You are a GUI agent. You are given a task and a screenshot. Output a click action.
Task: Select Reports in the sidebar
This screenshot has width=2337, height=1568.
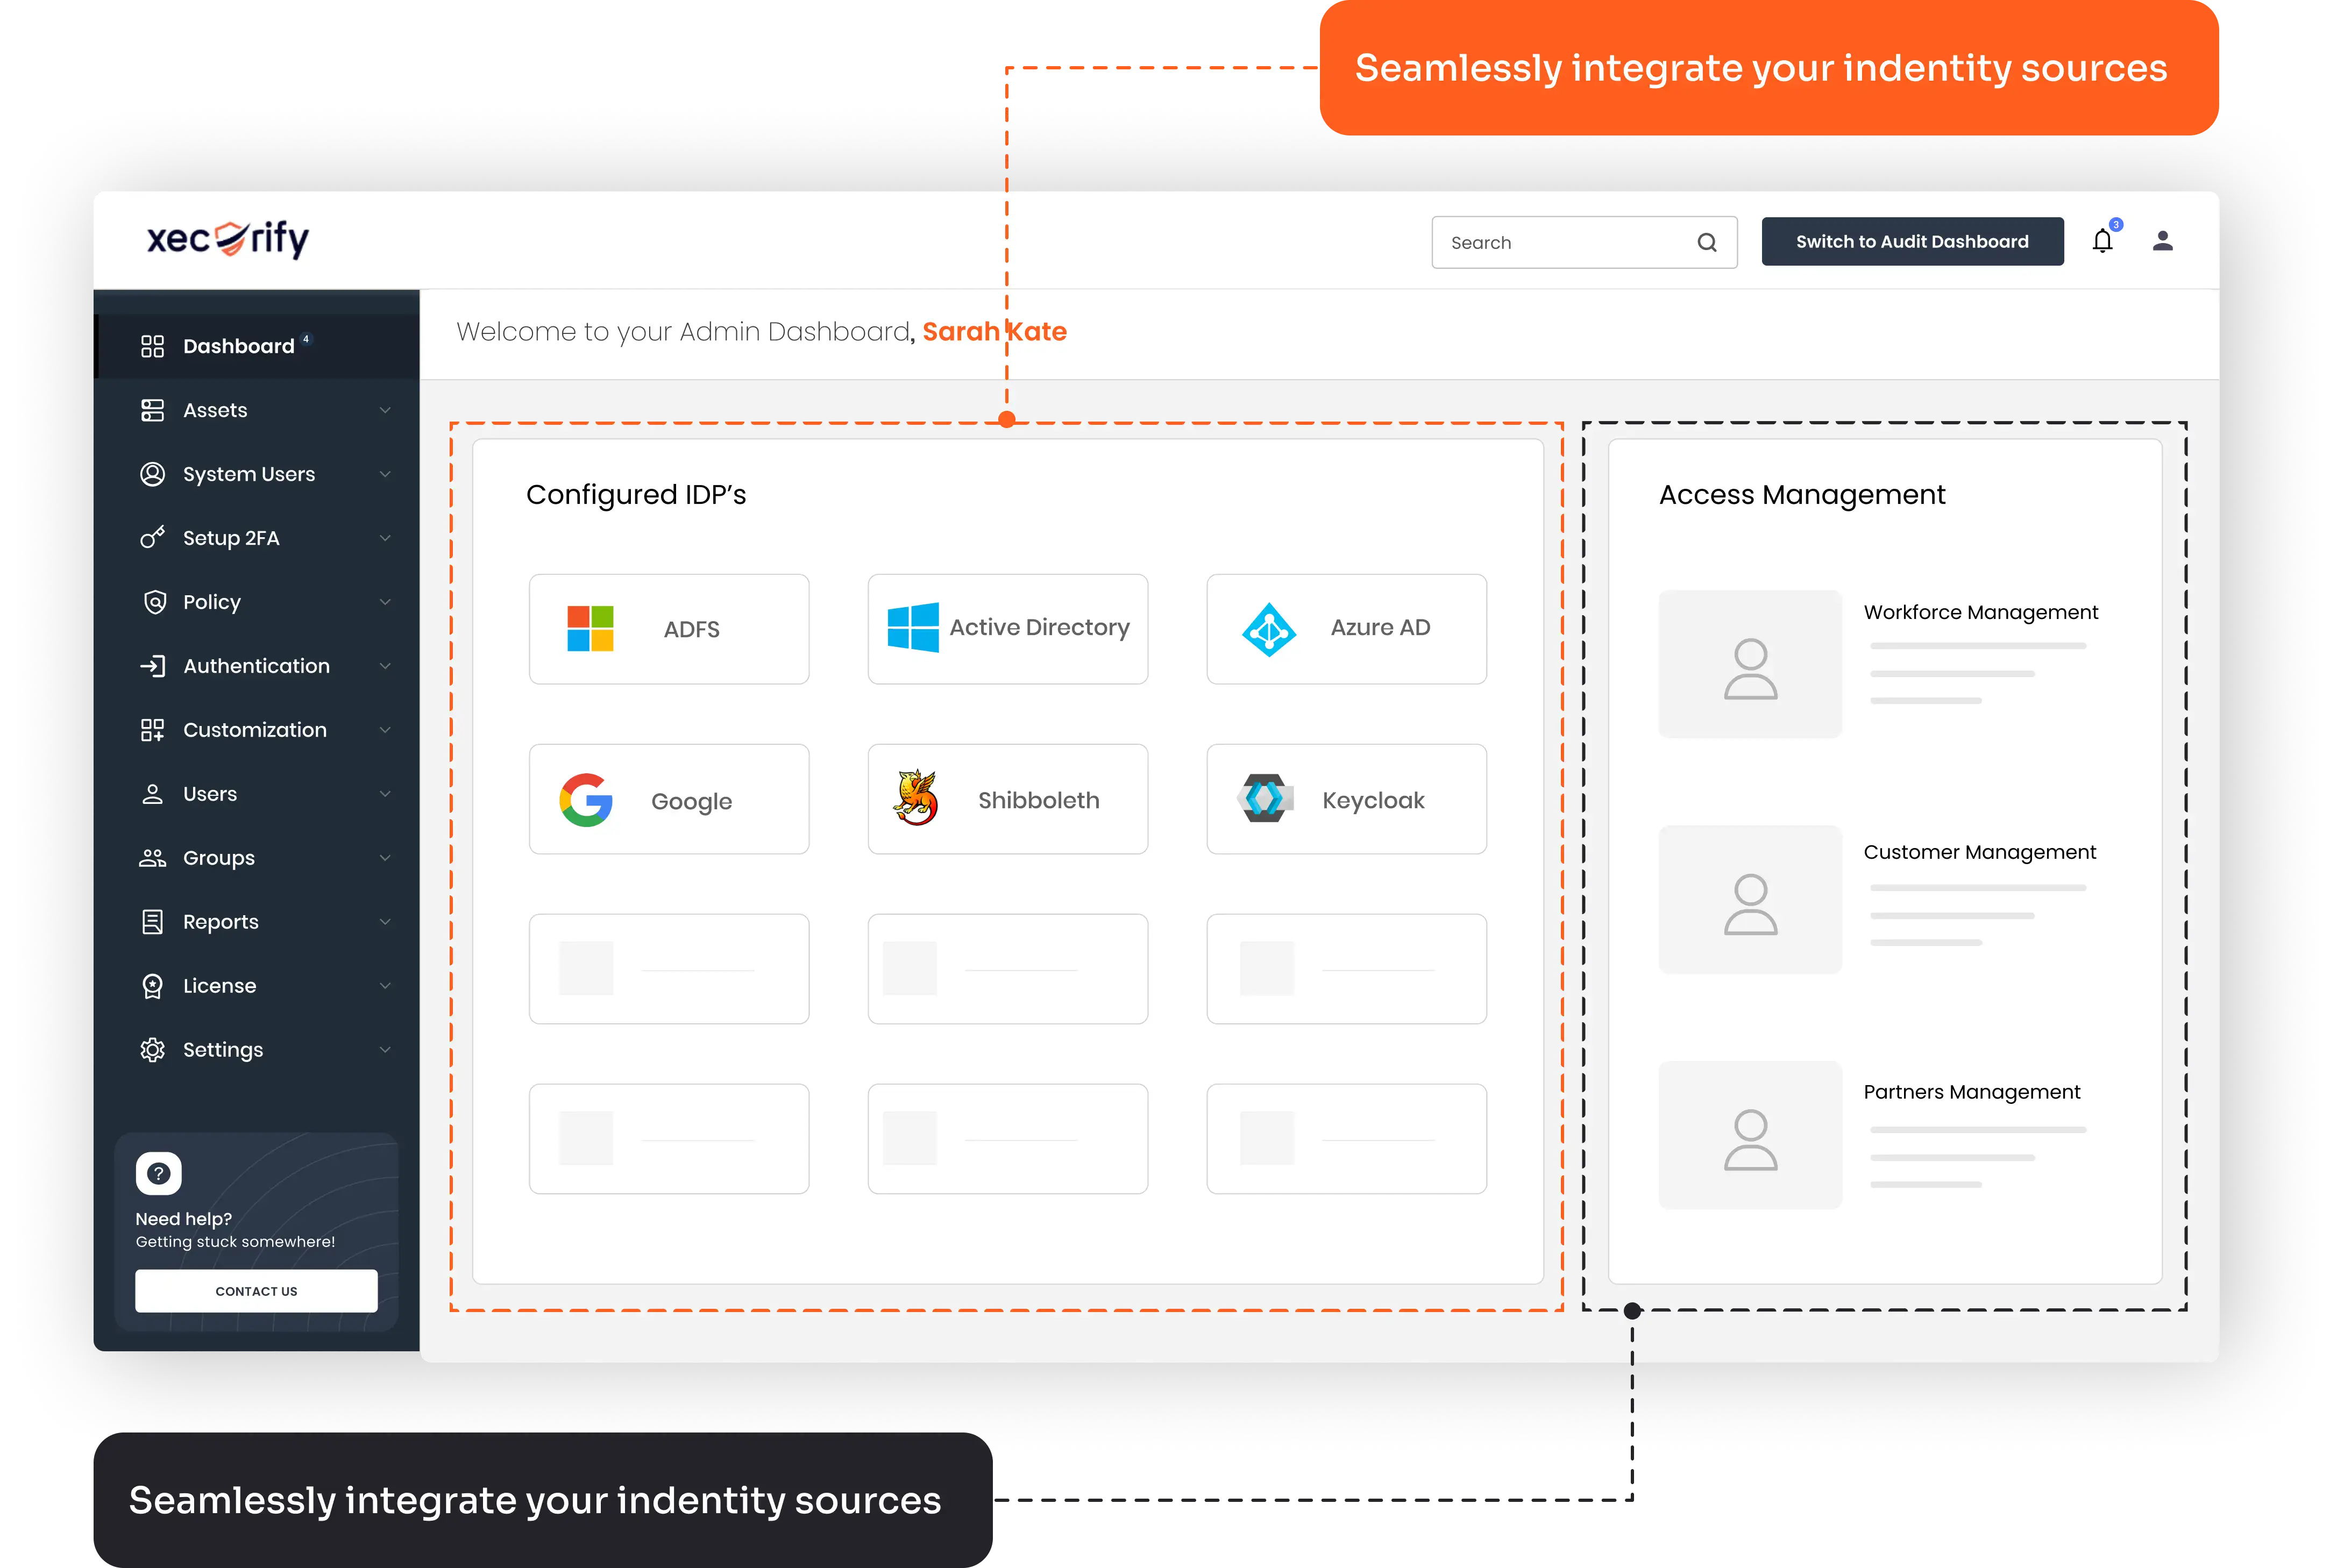(221, 921)
